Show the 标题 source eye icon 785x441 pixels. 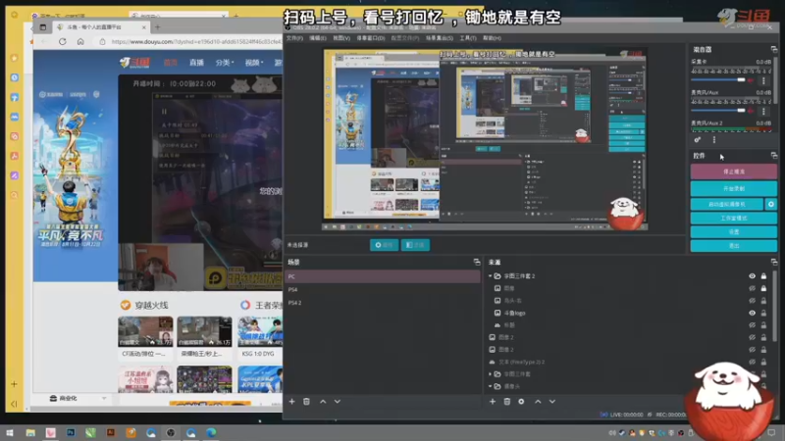tap(752, 325)
